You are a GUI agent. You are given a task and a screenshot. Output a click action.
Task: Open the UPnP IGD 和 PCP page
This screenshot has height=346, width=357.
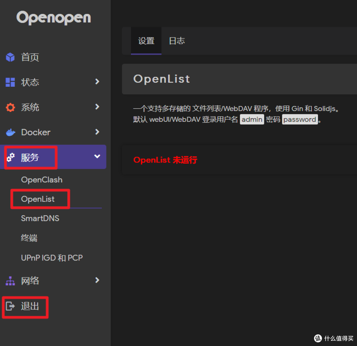(x=52, y=258)
